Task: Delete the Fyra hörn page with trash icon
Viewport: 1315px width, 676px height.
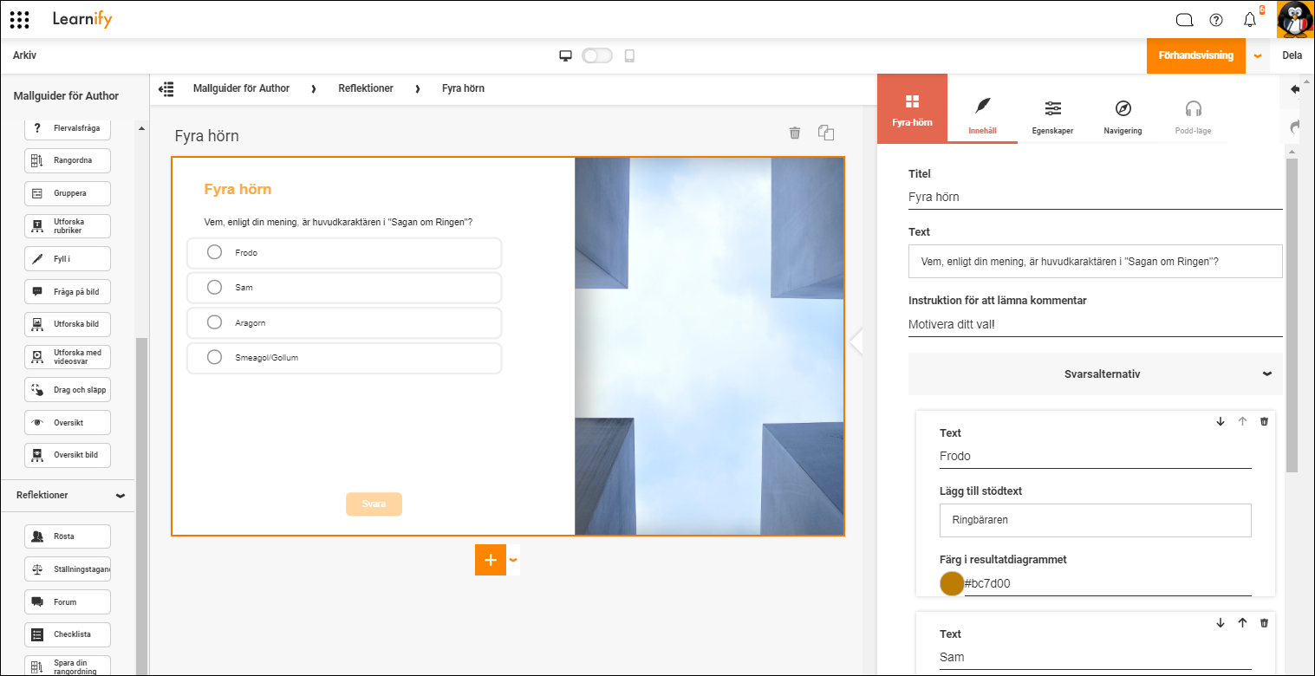Action: (x=794, y=133)
